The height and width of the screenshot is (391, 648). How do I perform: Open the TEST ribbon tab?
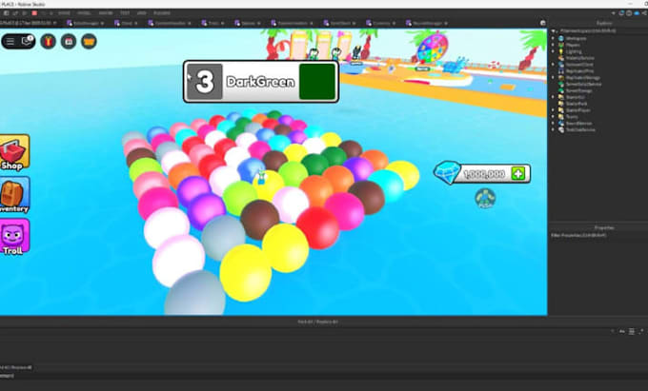(x=125, y=13)
